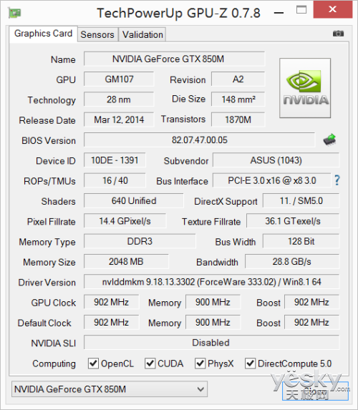Click the ROPs/TMUs 16 / 40 field
This screenshot has width=358, height=410.
115,180
